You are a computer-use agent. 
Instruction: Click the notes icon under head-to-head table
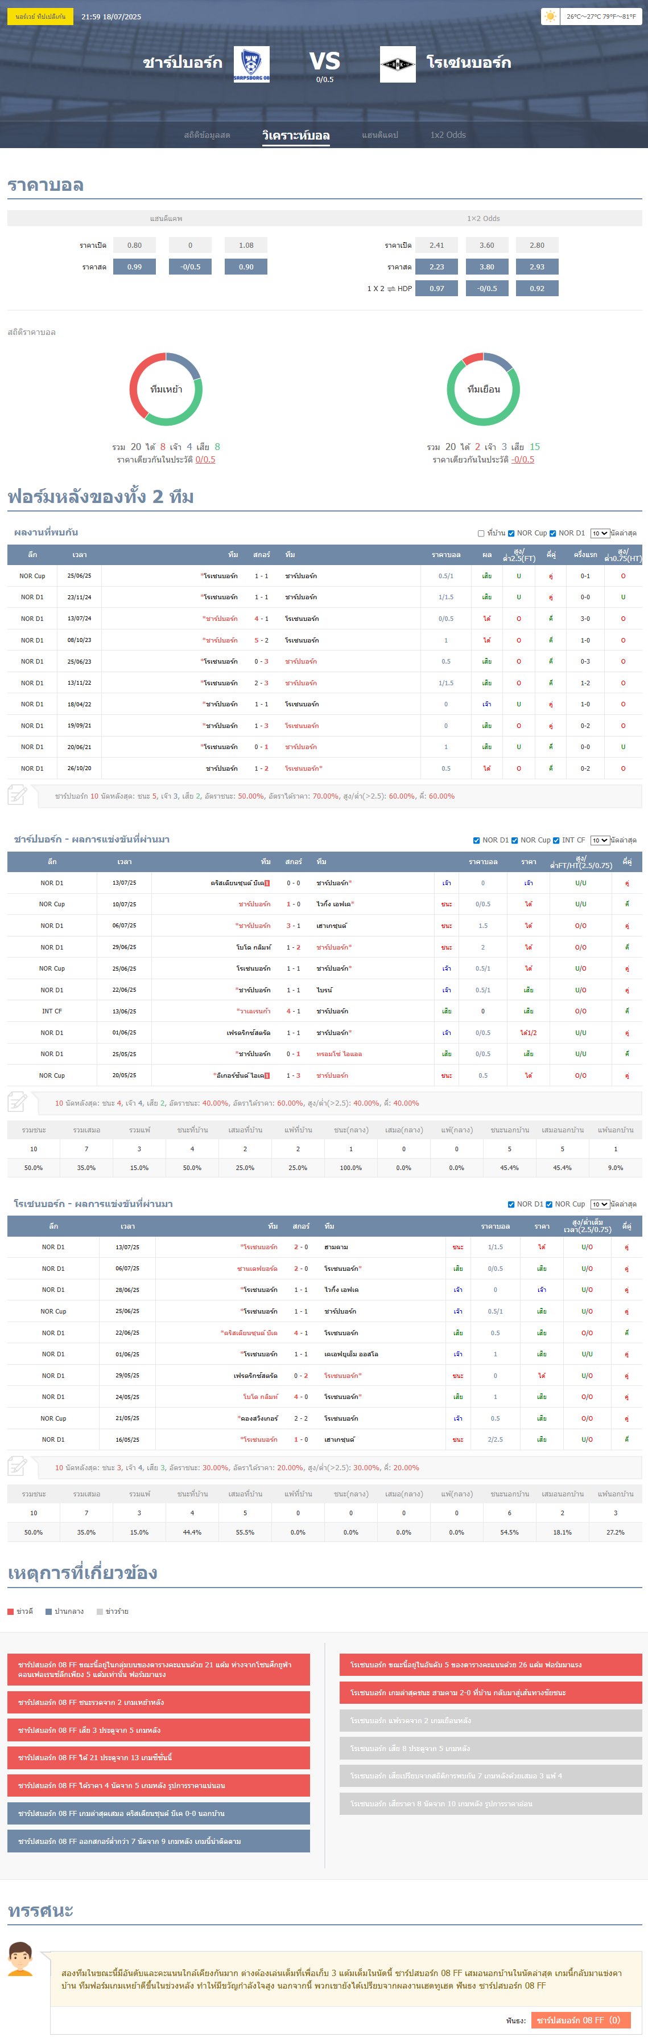tap(18, 795)
